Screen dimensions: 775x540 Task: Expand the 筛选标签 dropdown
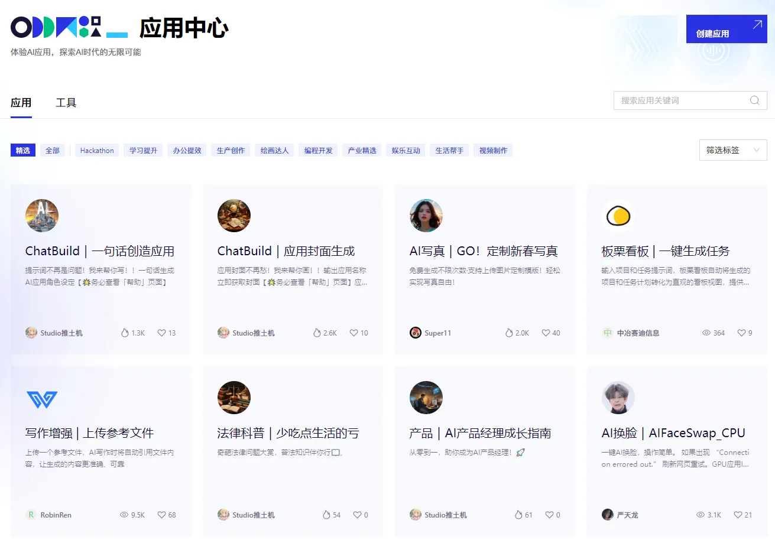pos(732,150)
